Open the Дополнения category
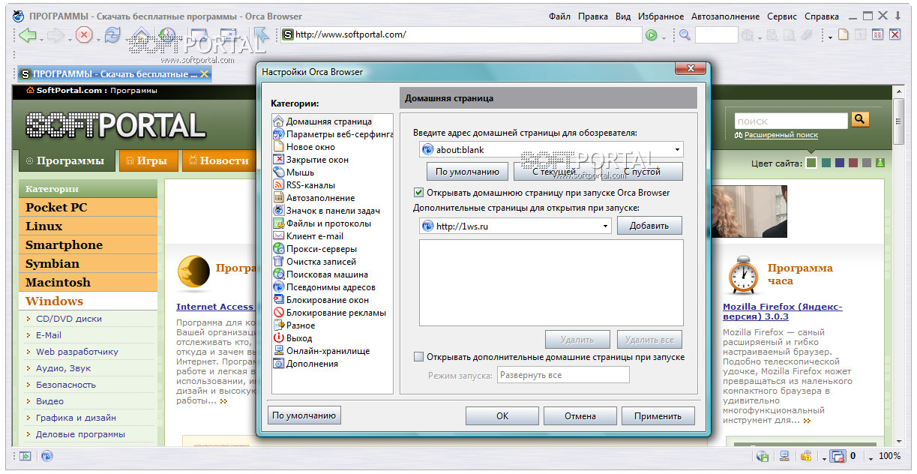The height and width of the screenshot is (474, 917). (306, 364)
